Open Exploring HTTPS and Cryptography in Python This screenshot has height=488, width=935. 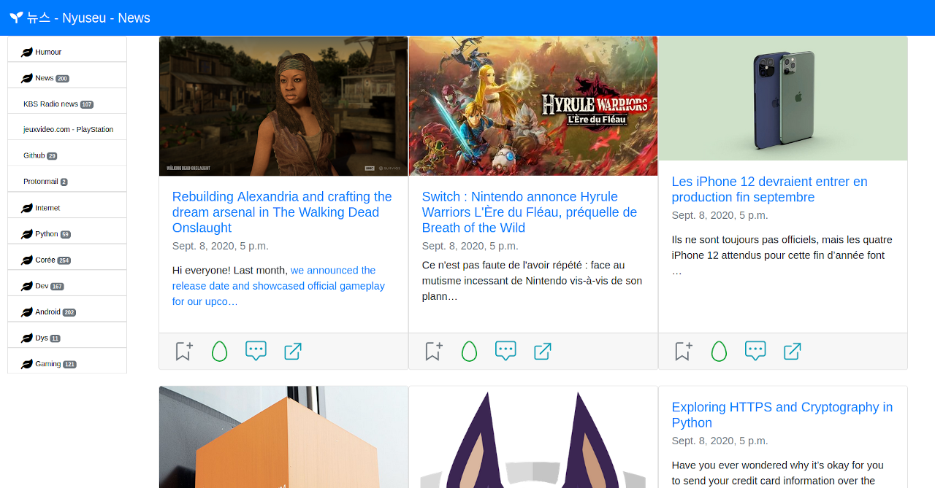tap(782, 415)
